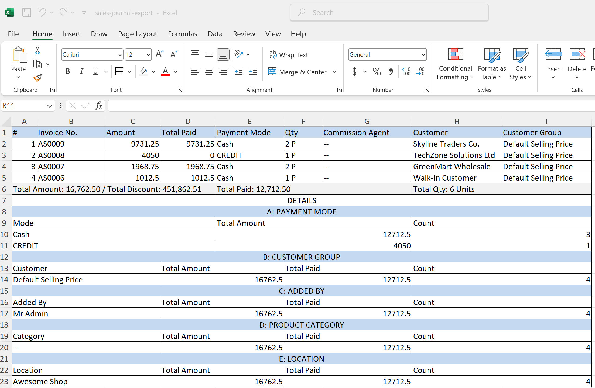
Task: Click the Cut scissors icon
Action: (37, 50)
